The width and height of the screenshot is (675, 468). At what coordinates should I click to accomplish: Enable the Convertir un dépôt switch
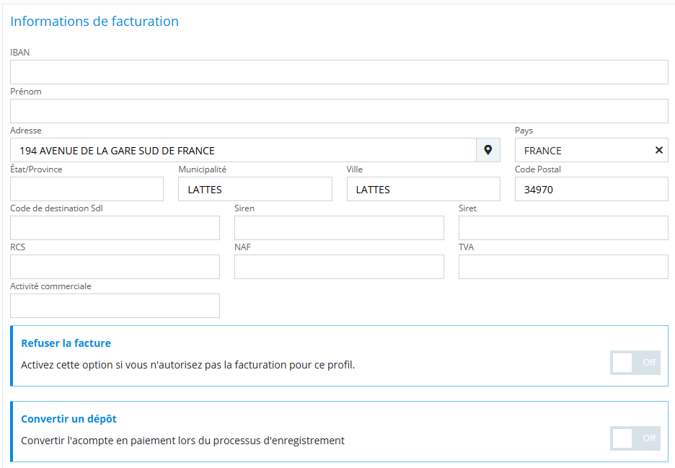click(x=635, y=438)
